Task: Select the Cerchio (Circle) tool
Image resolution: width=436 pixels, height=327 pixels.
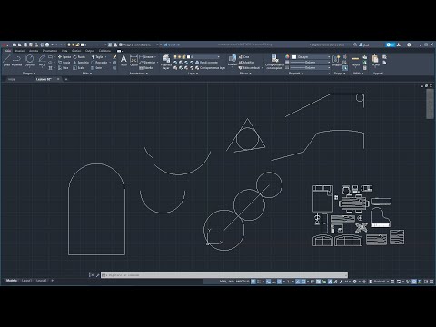Action: coord(29,60)
